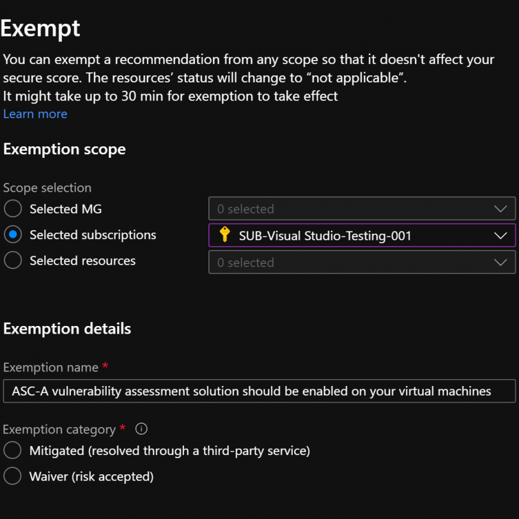Viewport: 519px width, 519px height.
Task: Click chevron arrow in Selected MG dropdown
Action: [500, 209]
